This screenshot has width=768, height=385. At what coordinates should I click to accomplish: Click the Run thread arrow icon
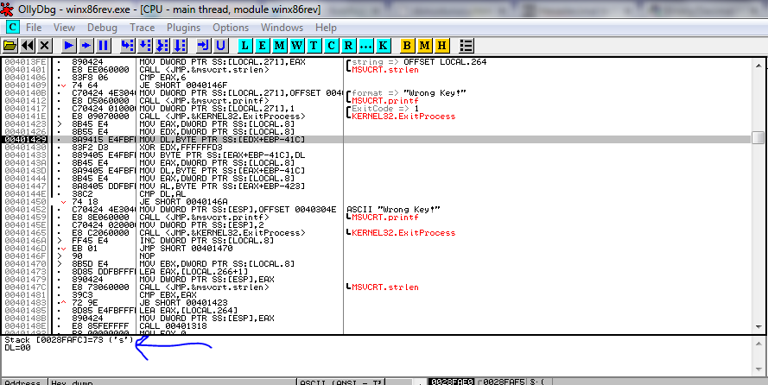86,46
